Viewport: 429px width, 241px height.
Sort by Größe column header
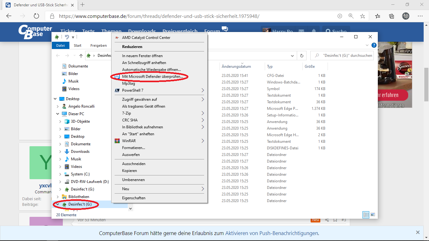[315, 67]
